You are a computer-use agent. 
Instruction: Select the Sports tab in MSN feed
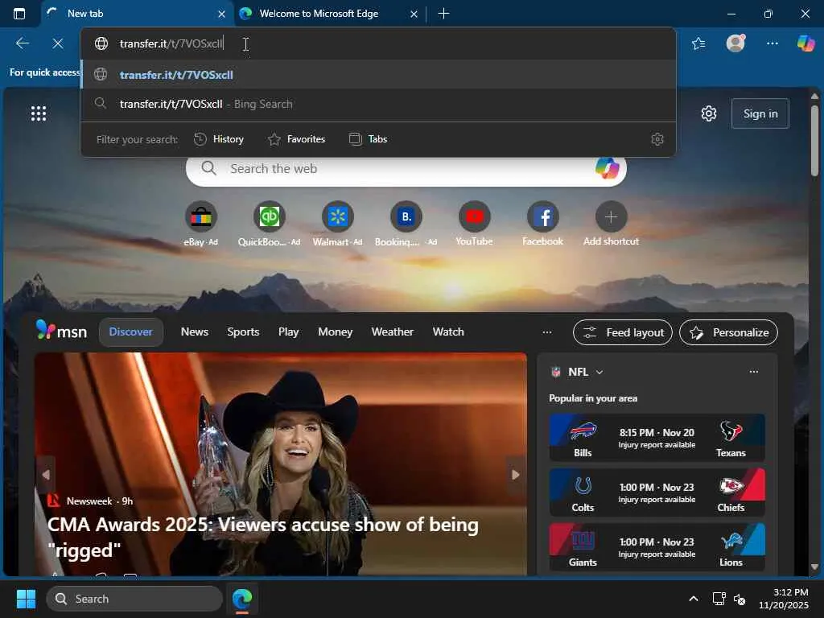(x=243, y=332)
